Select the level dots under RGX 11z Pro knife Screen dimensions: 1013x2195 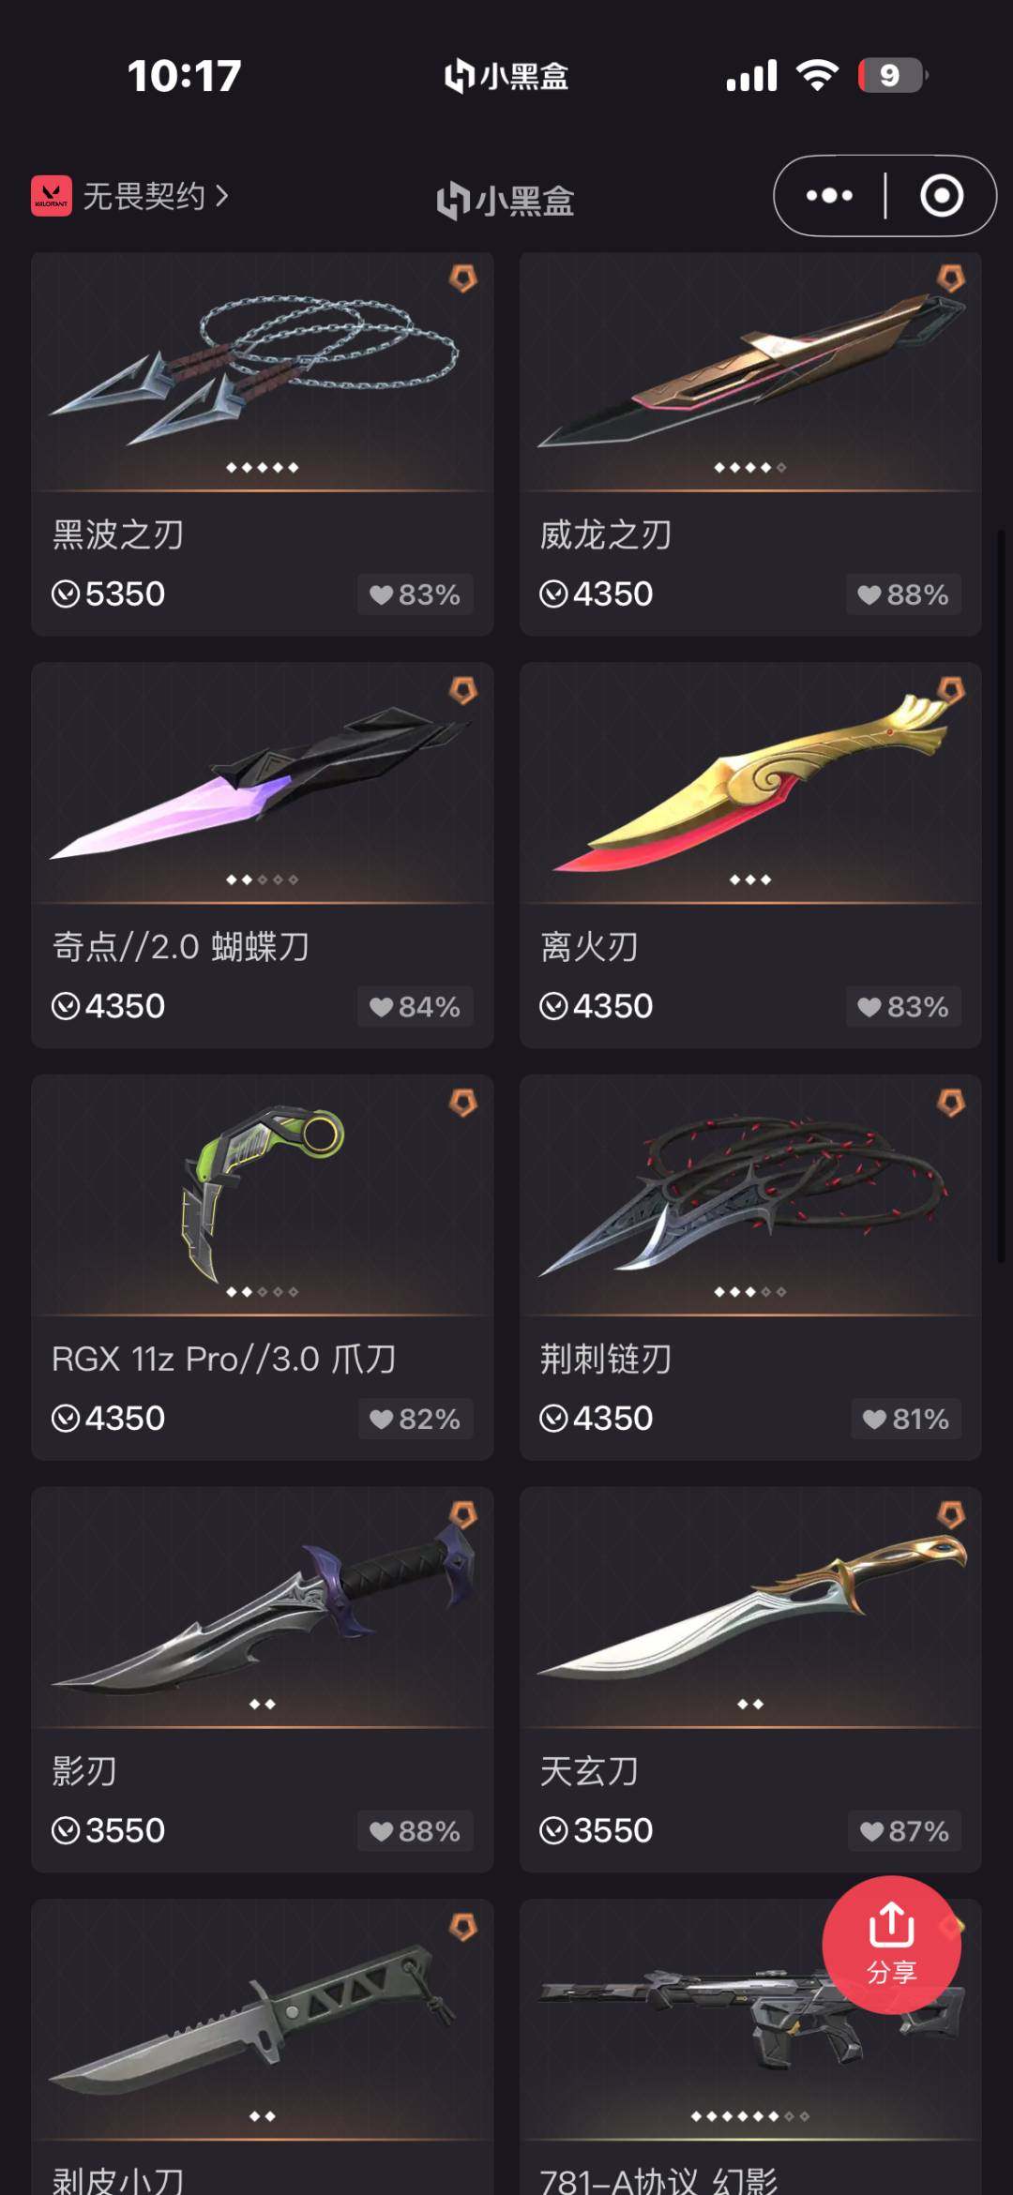(x=263, y=1292)
